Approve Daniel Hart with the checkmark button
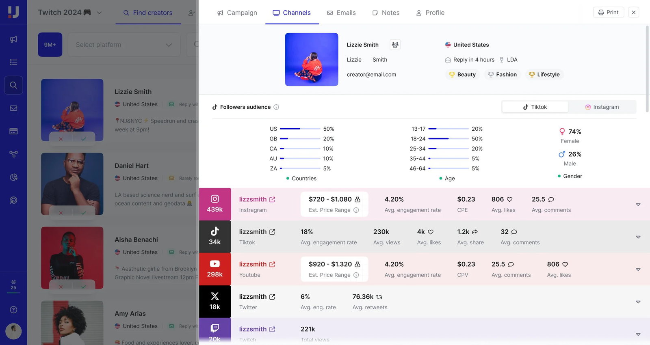Screen dimensions: 650x345 tap(83, 212)
